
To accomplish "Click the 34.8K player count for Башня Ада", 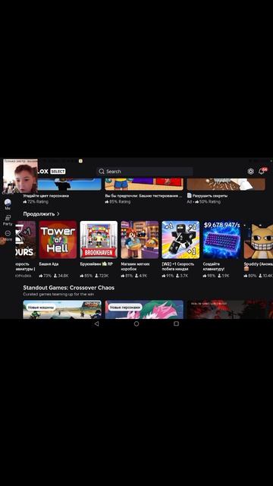I will 61,276.
